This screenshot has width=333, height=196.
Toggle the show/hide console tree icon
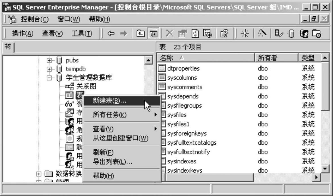(153, 34)
